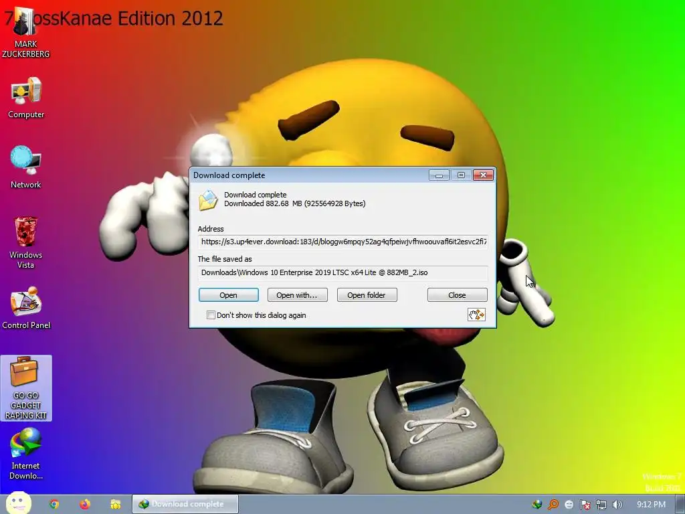Enable Don't show this dialog again checkbox
Screen dimensions: 685x514
click(x=211, y=315)
